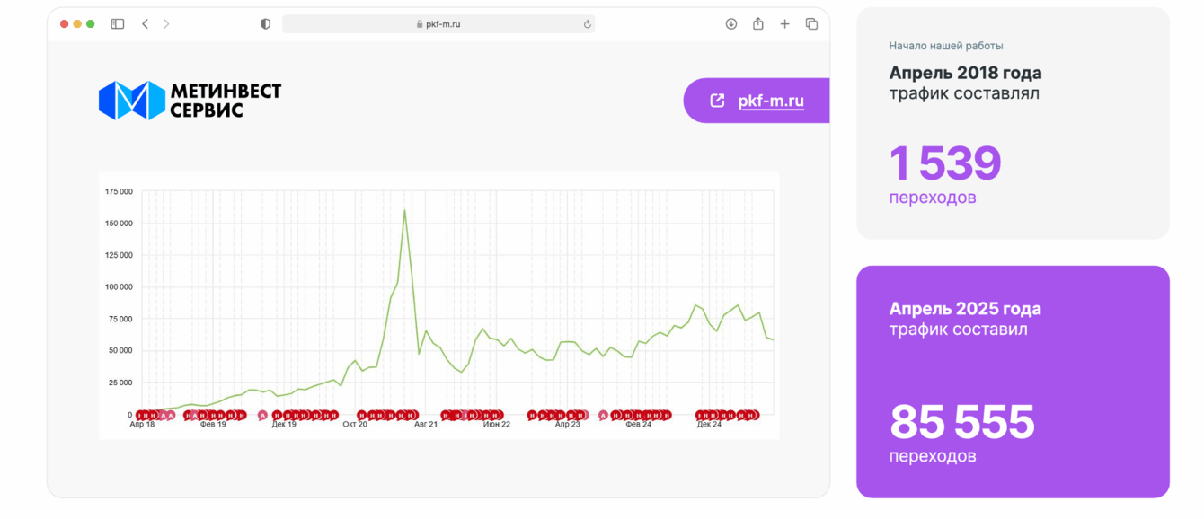This screenshot has height=519, width=1204.
Task: Show the tab overview icon
Action: click(811, 24)
